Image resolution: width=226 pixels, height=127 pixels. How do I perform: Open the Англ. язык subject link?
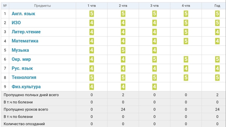[x=23, y=14]
